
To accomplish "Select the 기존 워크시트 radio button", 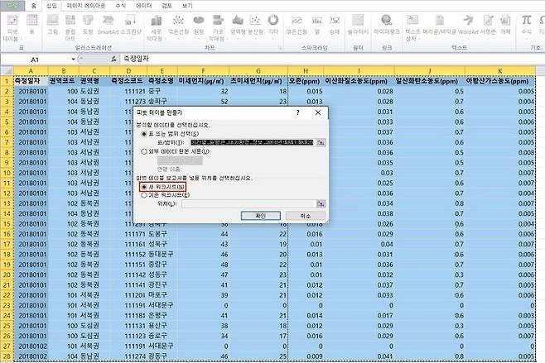I will [x=145, y=195].
